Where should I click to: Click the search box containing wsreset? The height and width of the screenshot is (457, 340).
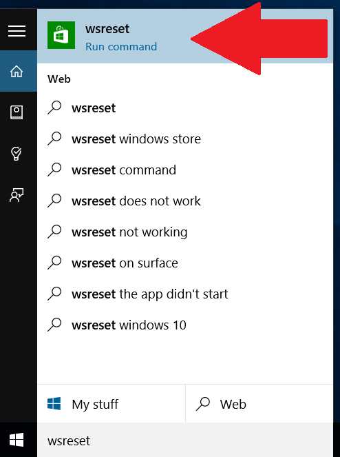(185, 440)
